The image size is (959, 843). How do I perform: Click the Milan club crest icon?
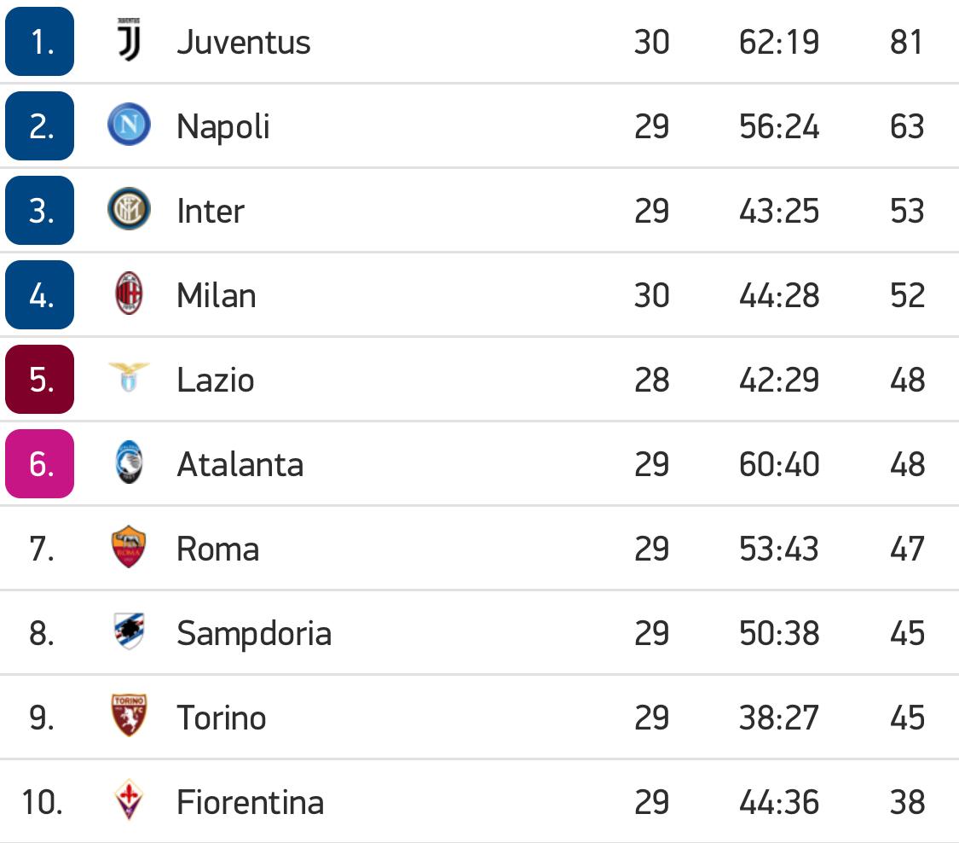point(130,295)
